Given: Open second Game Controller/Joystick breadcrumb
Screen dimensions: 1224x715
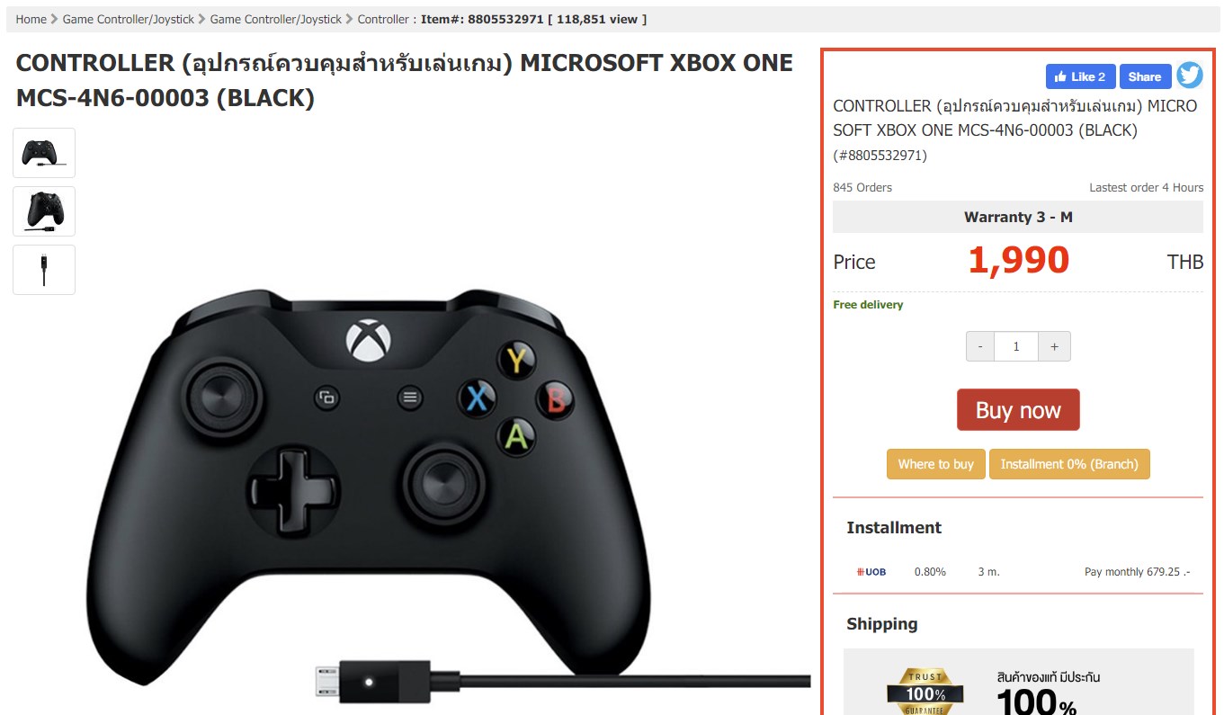Looking at the screenshot, I should [276, 19].
